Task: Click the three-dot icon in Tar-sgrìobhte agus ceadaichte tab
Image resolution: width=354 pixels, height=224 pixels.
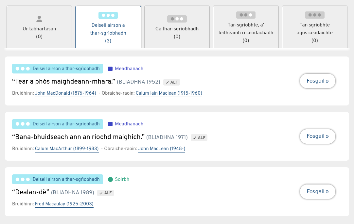Action: click(314, 15)
